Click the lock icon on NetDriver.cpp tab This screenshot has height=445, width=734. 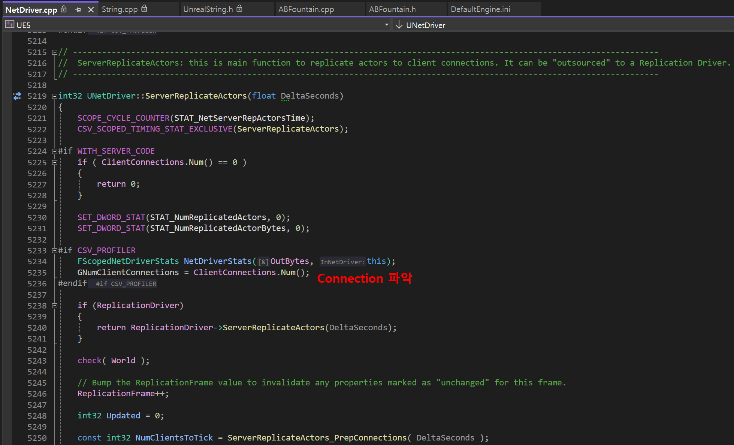(64, 9)
